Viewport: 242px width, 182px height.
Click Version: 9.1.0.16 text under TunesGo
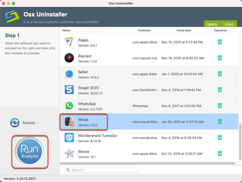pyautogui.click(x=89, y=141)
